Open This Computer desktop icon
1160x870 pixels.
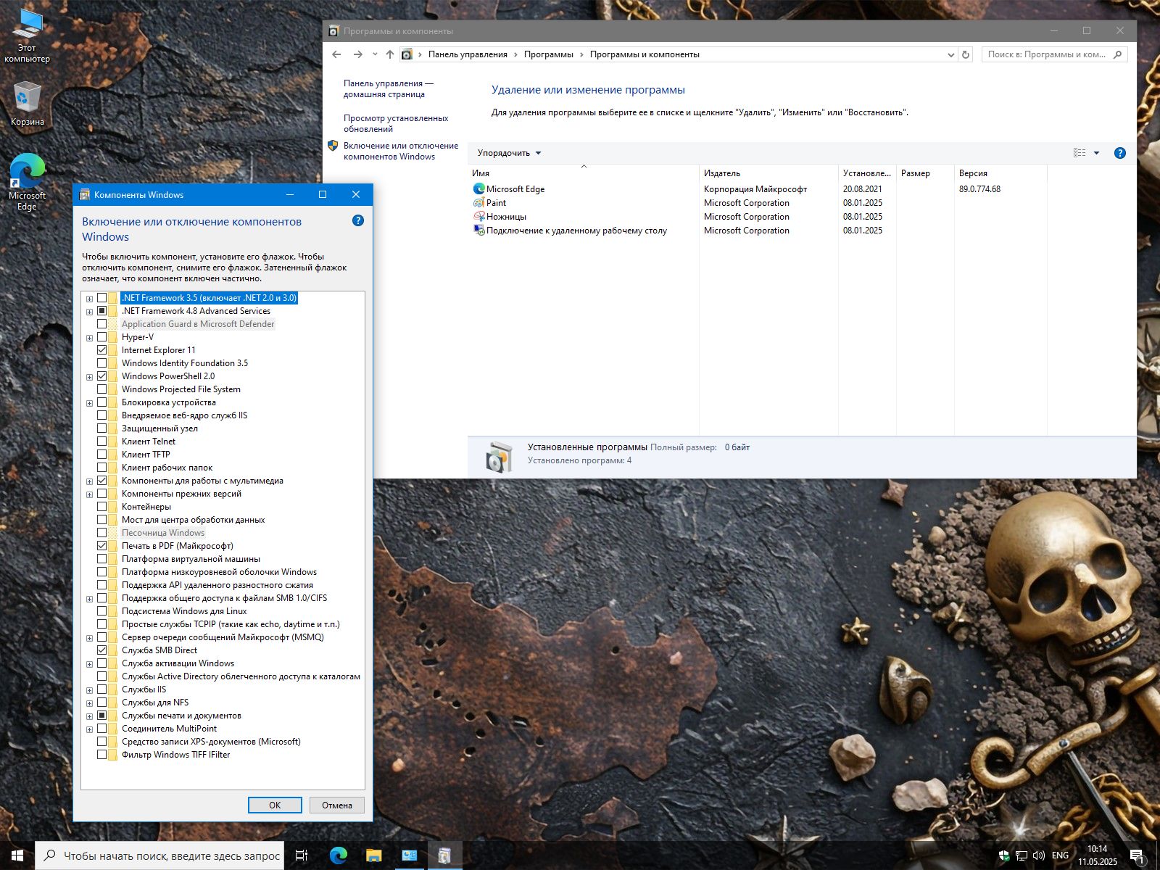coord(27,36)
